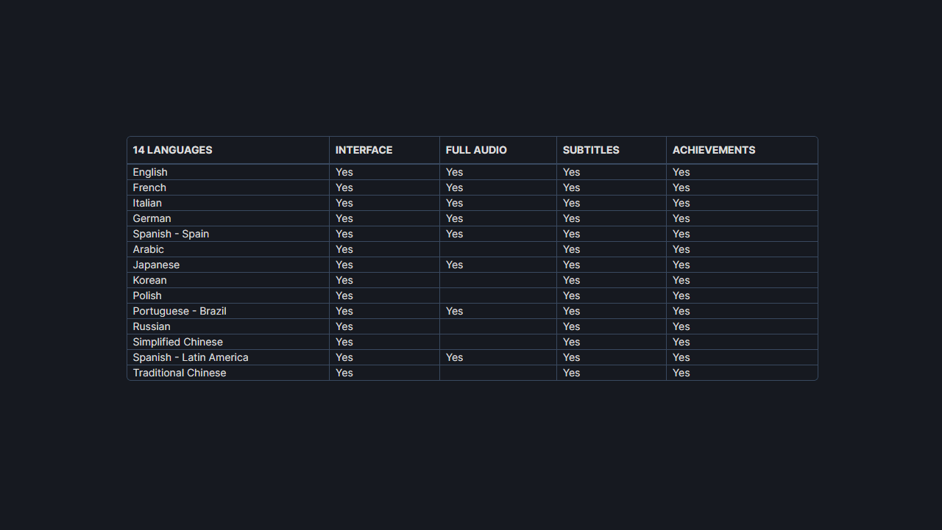Click Subtitles "Yes" for Portuguese - Brazil
This screenshot has height=530, width=942.
[x=571, y=311]
